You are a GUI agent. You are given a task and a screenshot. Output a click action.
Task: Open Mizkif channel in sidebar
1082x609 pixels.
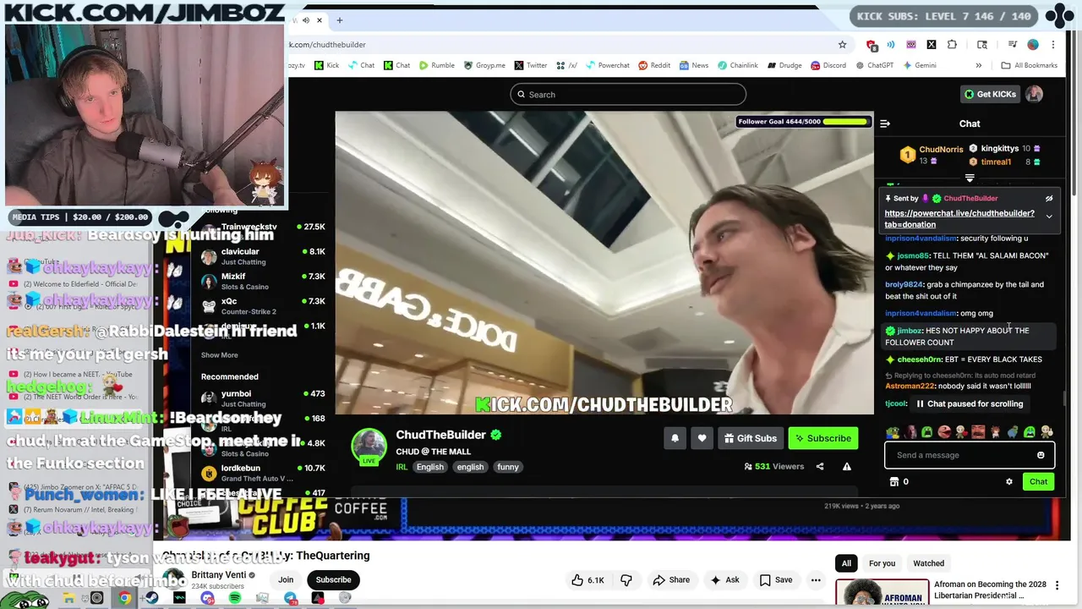point(263,282)
